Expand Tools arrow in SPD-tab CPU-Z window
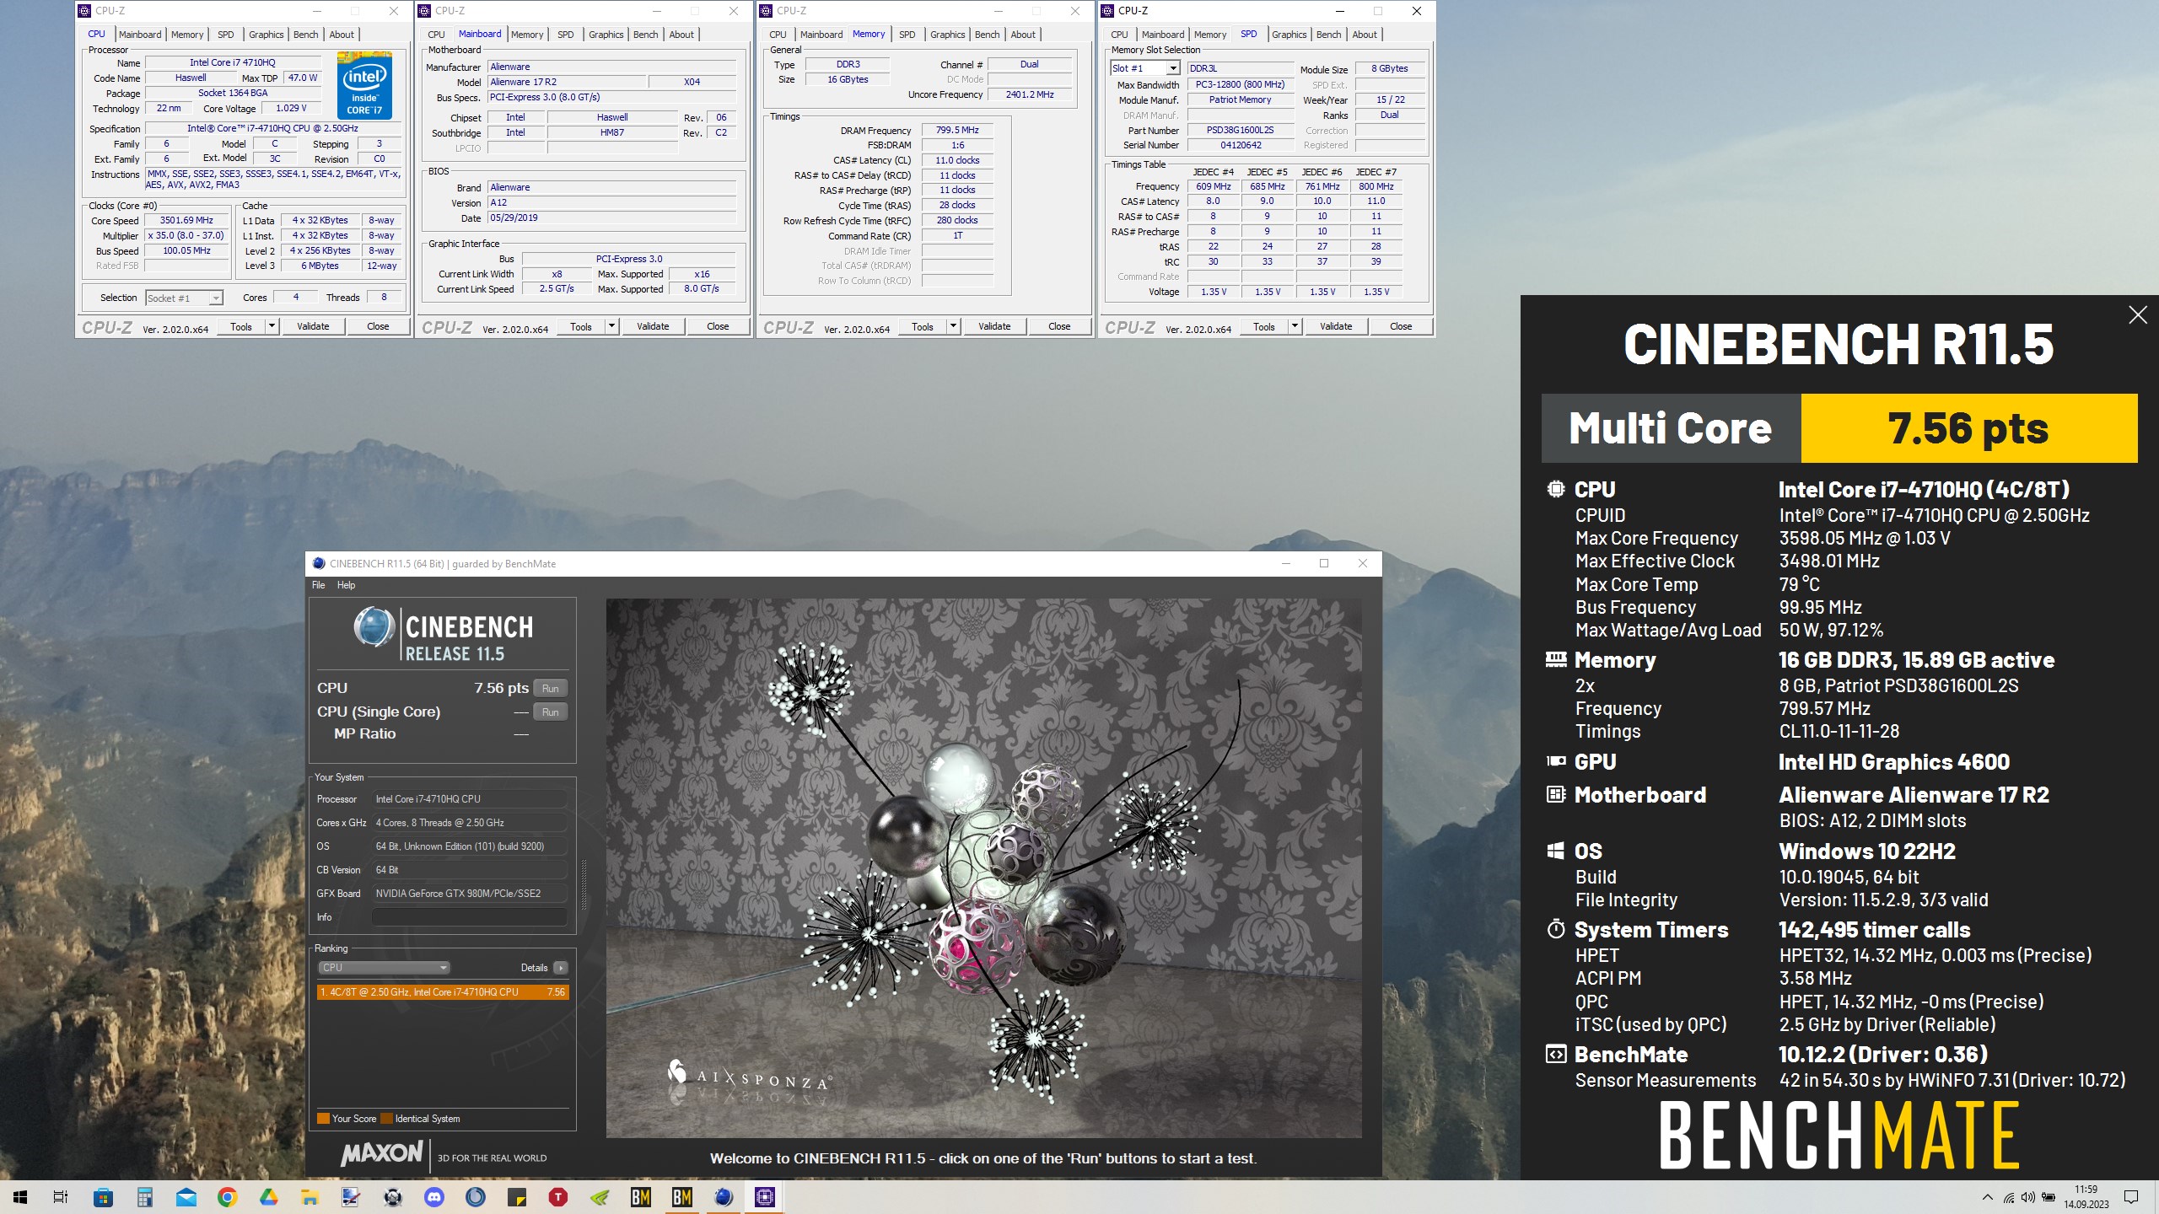The height and width of the screenshot is (1214, 2159). coord(1295,326)
